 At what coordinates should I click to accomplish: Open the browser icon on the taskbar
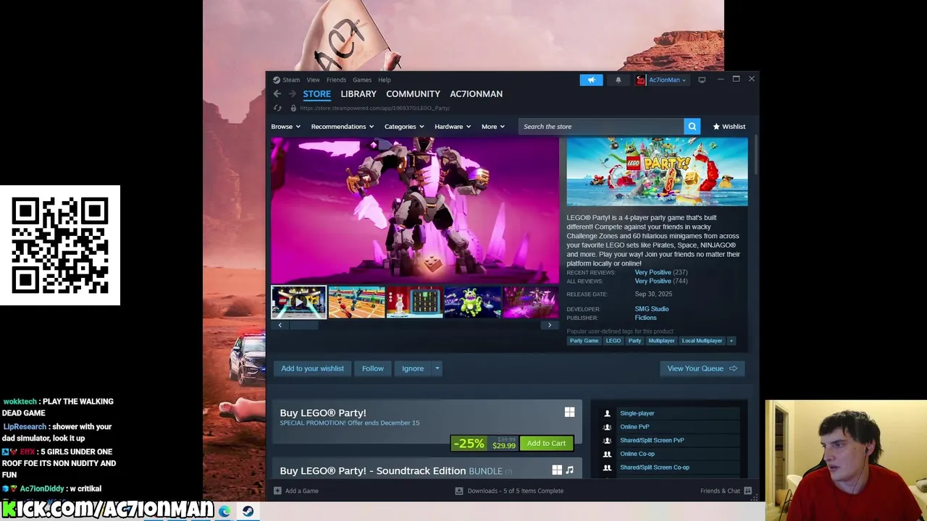(225, 511)
